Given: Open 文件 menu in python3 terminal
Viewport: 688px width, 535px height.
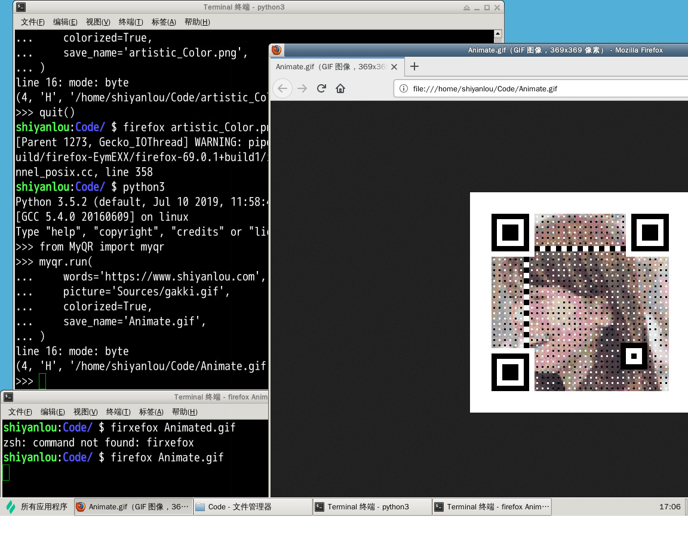Looking at the screenshot, I should 32,22.
